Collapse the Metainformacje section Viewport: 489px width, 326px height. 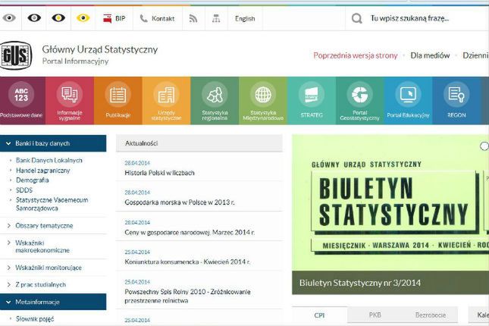point(53,302)
